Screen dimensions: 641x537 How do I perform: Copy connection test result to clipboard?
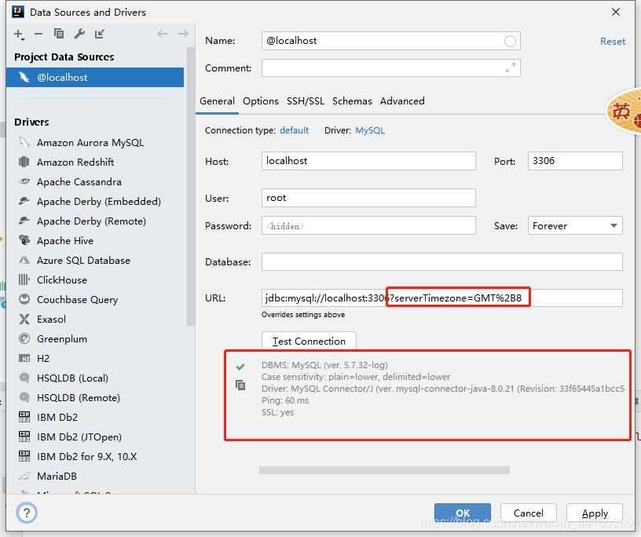coord(240,385)
